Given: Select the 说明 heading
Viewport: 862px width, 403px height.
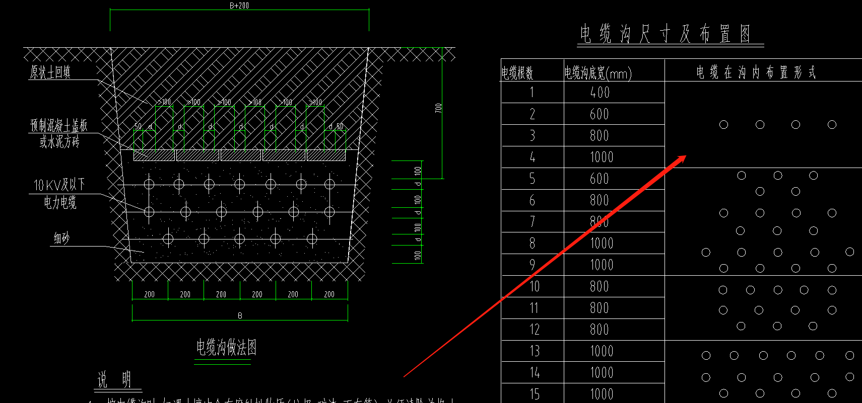Looking at the screenshot, I should 114,380.
